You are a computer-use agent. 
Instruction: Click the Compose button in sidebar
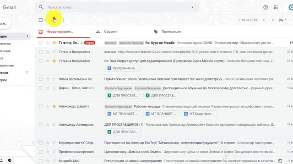click(5, 24)
